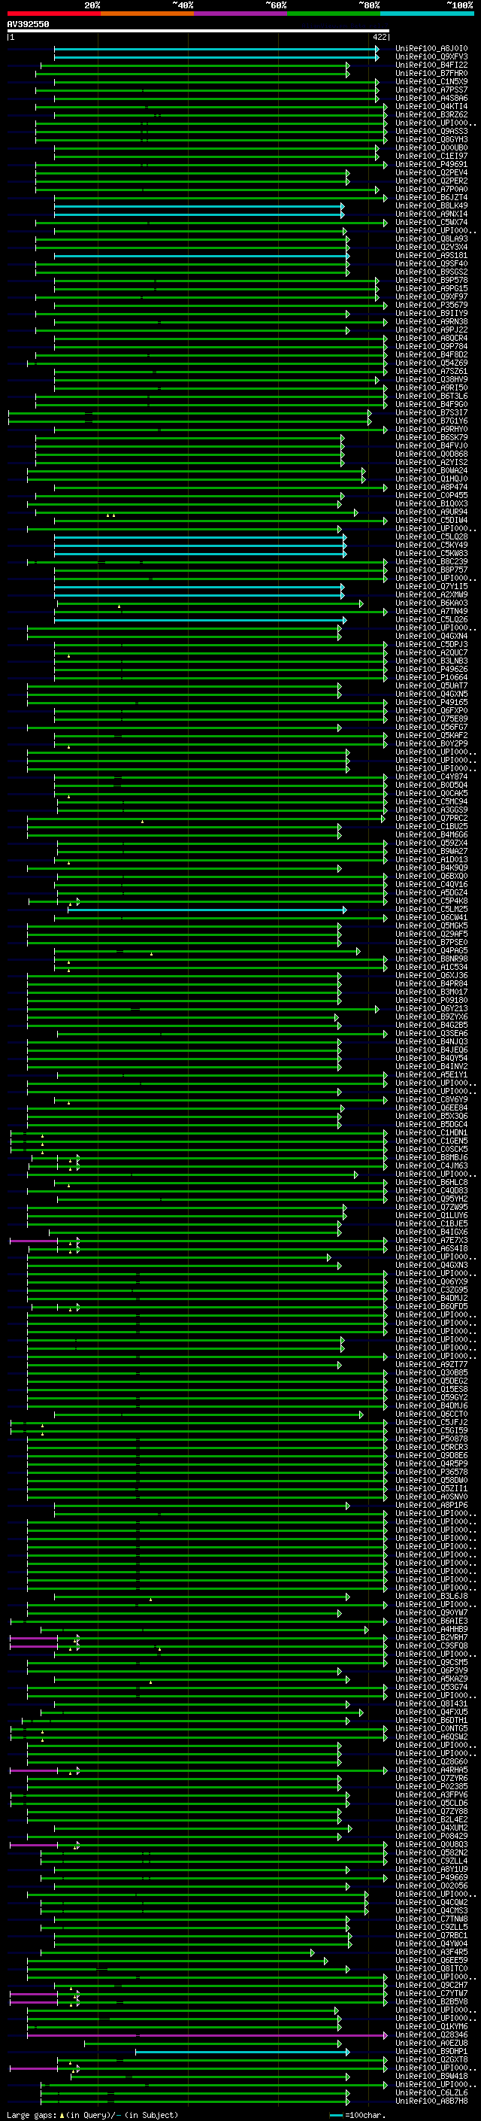Select the UniRef100_P35679 label
Viewport: 481px width, 2121px height.
click(431, 305)
